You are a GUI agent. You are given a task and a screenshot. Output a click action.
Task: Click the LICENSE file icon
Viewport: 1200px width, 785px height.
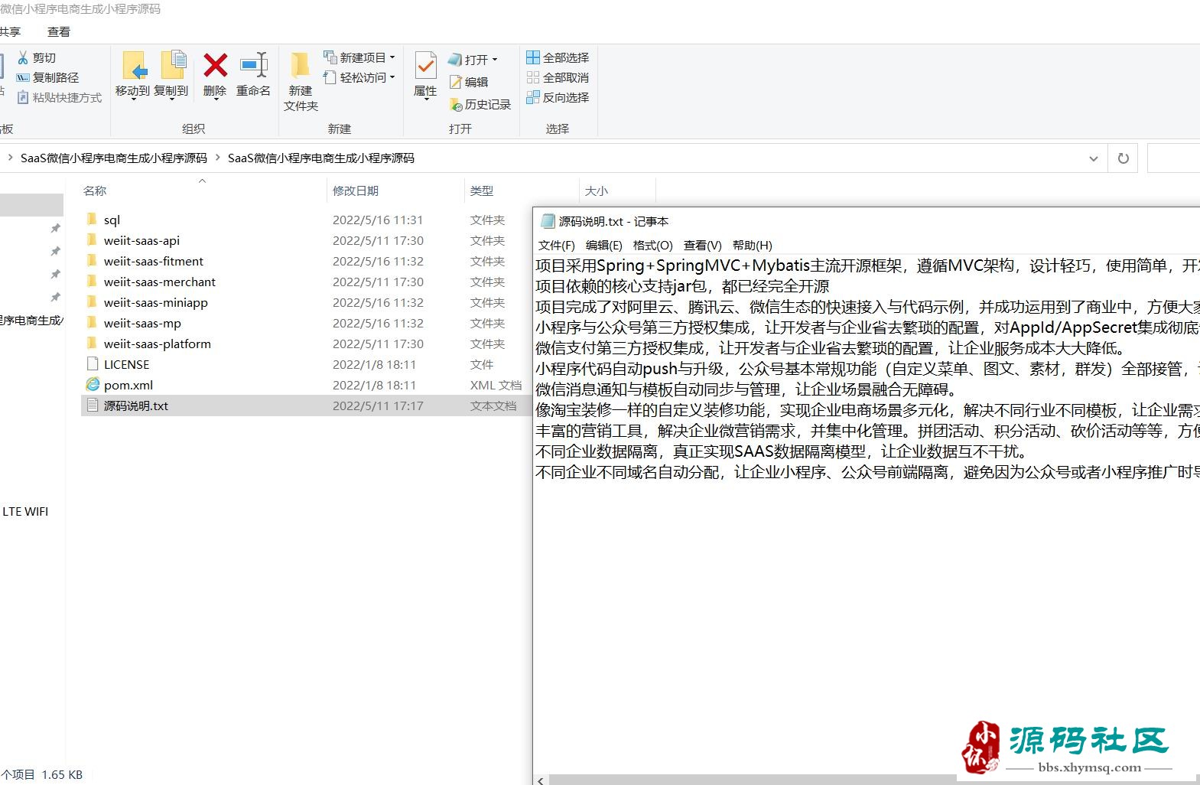pyautogui.click(x=93, y=364)
